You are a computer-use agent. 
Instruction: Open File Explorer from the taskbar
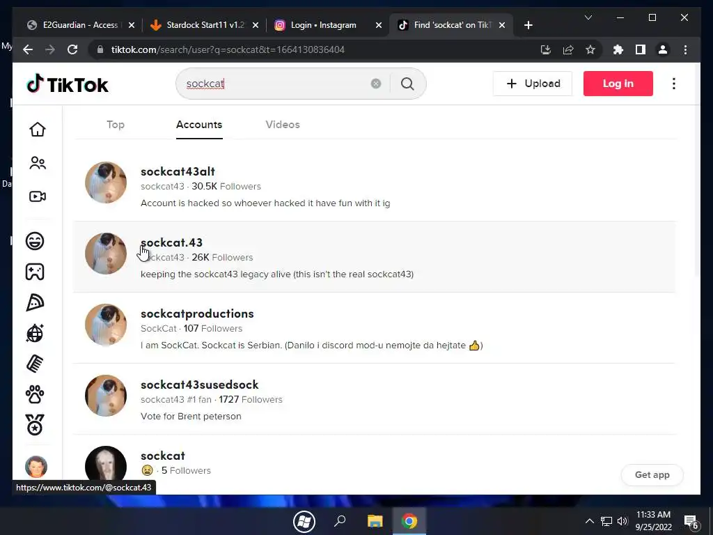[x=375, y=521]
